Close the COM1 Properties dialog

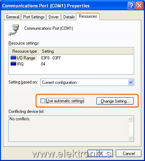[x=139, y=5]
